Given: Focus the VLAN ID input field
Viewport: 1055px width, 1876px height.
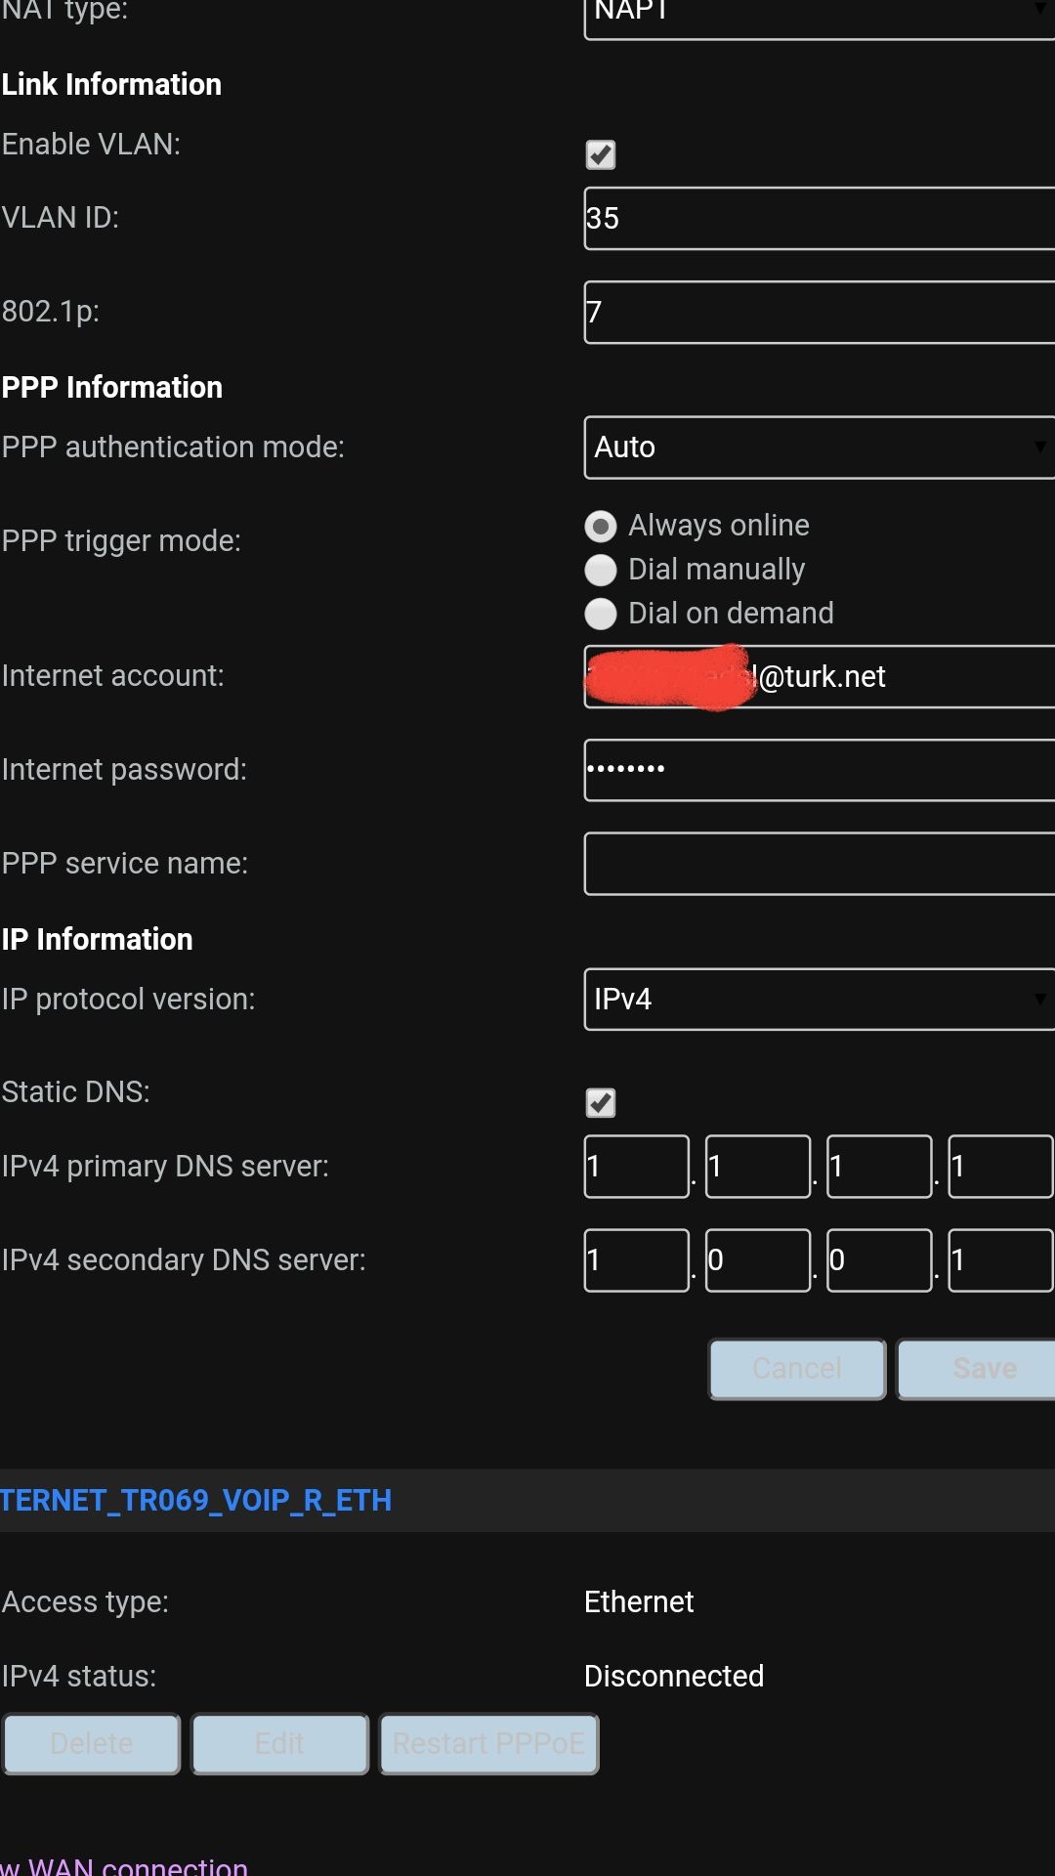Looking at the screenshot, I should (819, 219).
